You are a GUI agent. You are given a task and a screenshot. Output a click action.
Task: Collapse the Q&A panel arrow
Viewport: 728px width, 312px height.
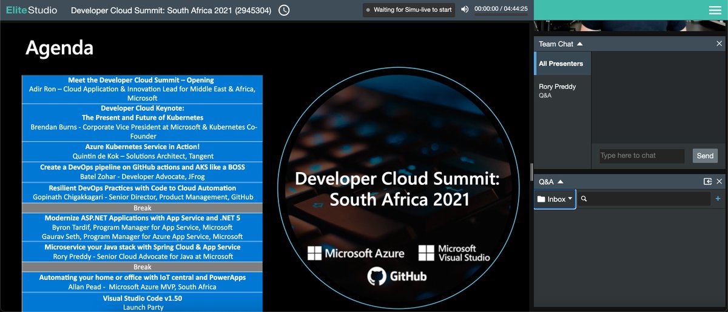tap(560, 182)
